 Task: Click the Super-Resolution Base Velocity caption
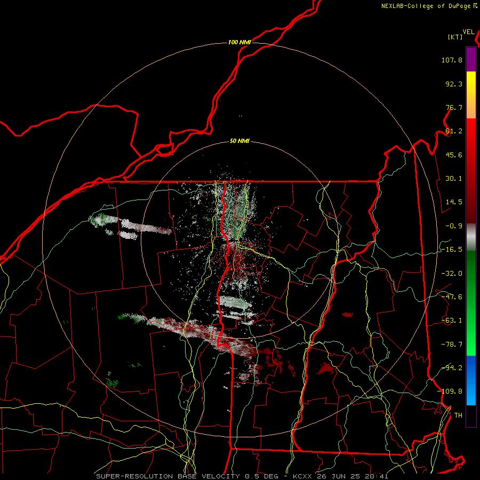tap(242, 476)
